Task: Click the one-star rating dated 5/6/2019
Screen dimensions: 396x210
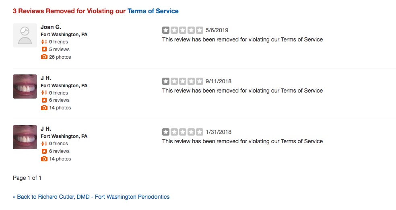Action: tap(183, 30)
